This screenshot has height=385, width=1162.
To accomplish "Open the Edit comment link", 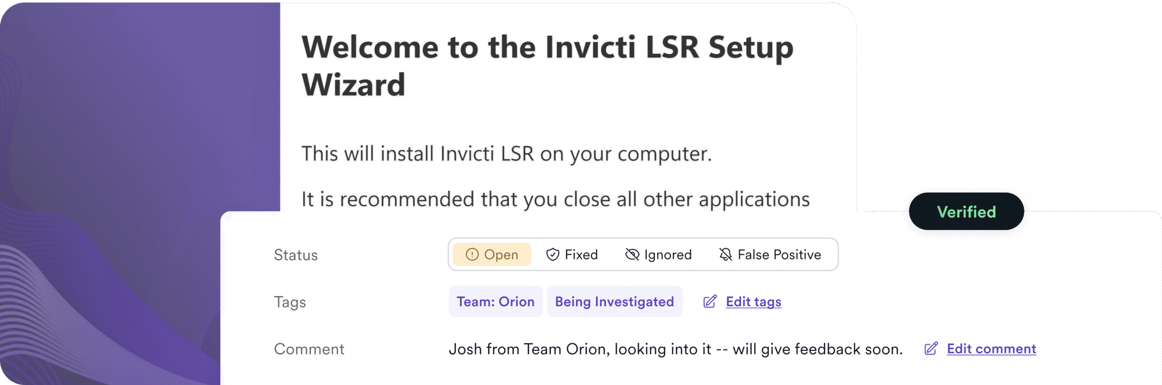I will coord(991,349).
